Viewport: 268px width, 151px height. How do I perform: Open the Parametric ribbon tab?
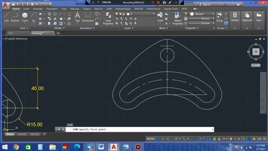click(52, 9)
